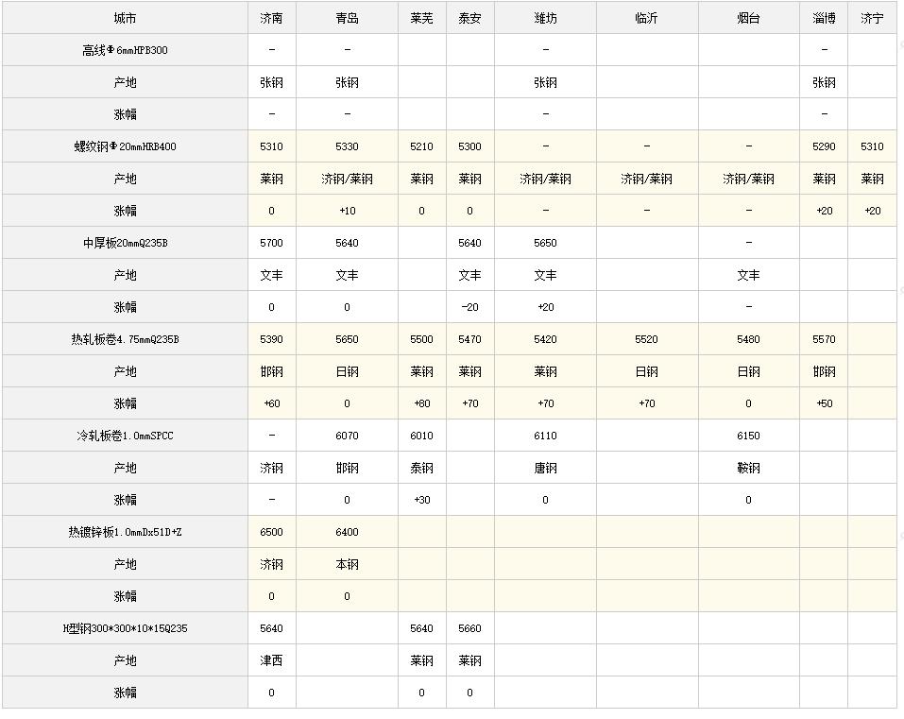
Task: Select the 5210 rebar price for 莱芜
Action: [x=422, y=146]
